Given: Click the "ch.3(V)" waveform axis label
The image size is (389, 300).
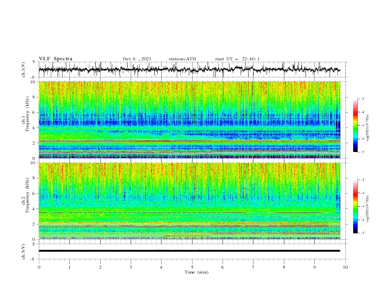Looking at the screenshot, I should click(24, 251).
